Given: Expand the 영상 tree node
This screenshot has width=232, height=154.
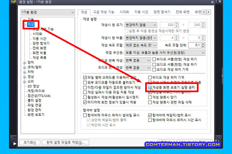Looking at the screenshot, I should 25,77.
